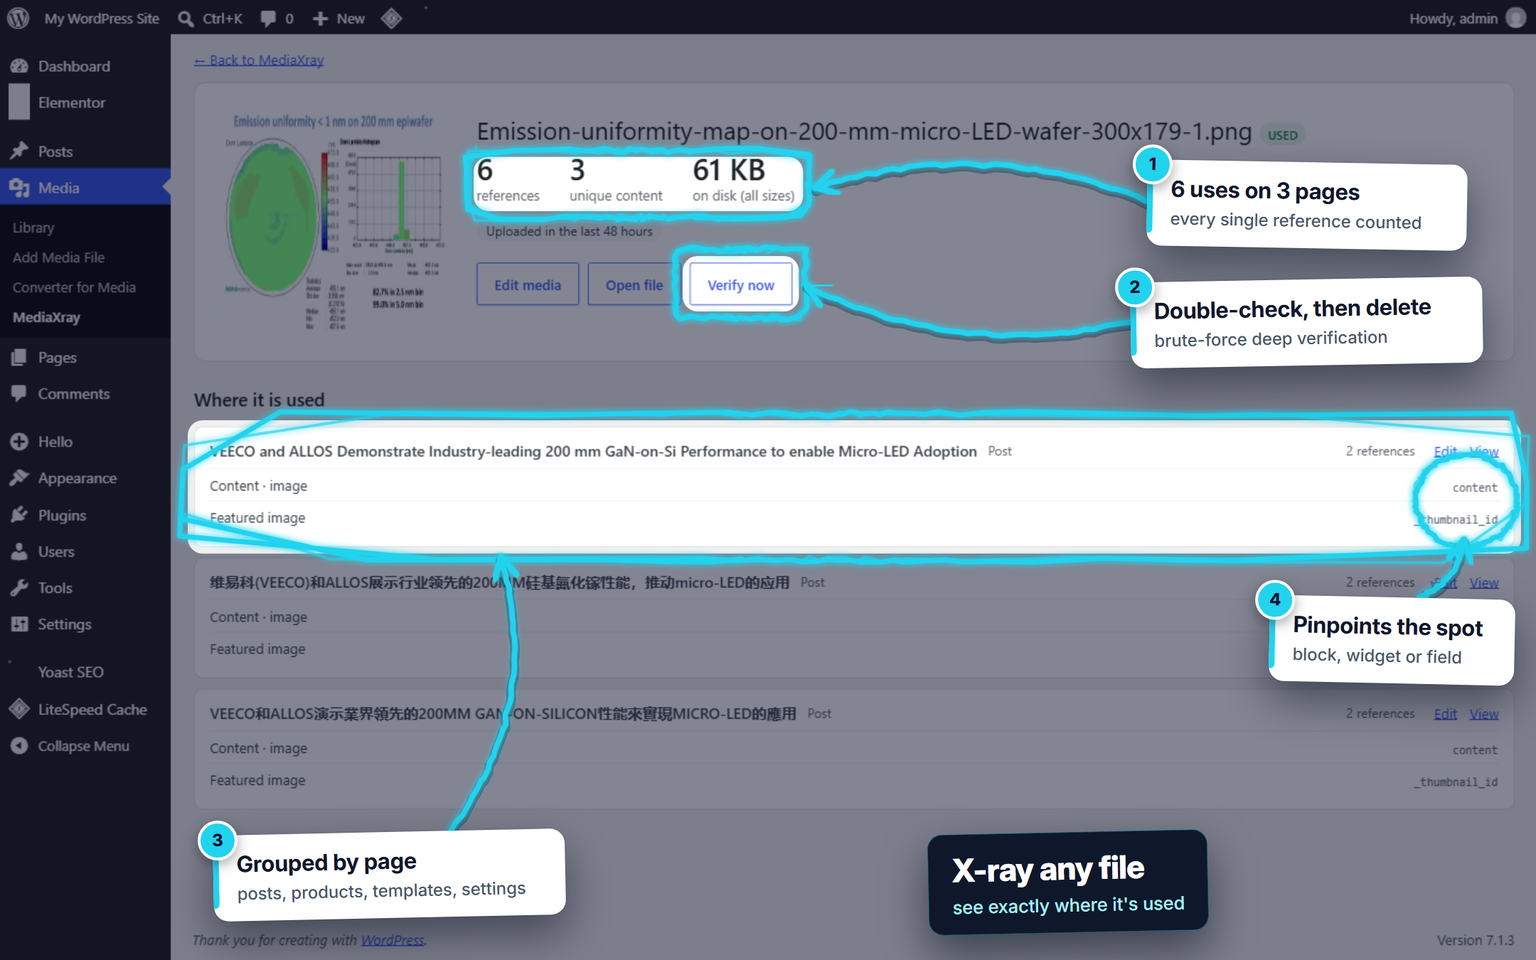Click Back to MediaXray link
The height and width of the screenshot is (960, 1536).
[x=259, y=60]
